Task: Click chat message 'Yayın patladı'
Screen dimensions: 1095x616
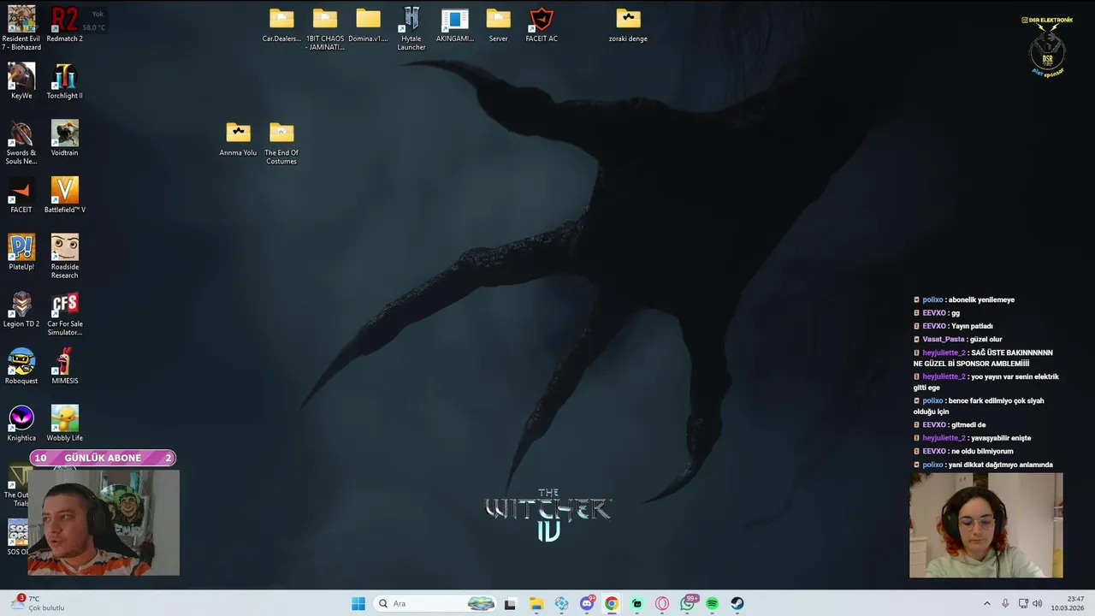Action: [x=972, y=326]
